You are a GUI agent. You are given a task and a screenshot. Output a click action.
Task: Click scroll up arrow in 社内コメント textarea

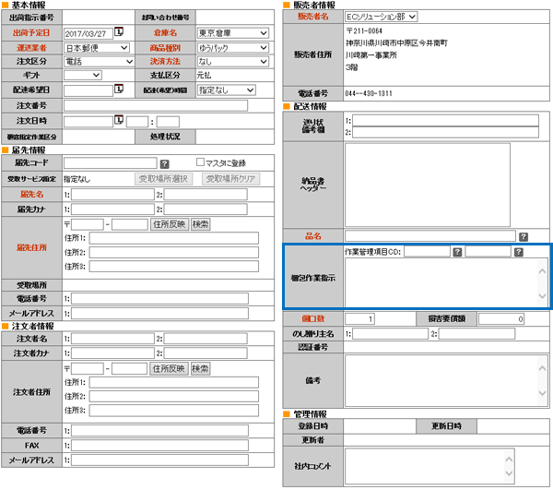509,460
